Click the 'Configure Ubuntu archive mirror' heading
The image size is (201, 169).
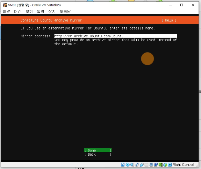tap(51, 20)
